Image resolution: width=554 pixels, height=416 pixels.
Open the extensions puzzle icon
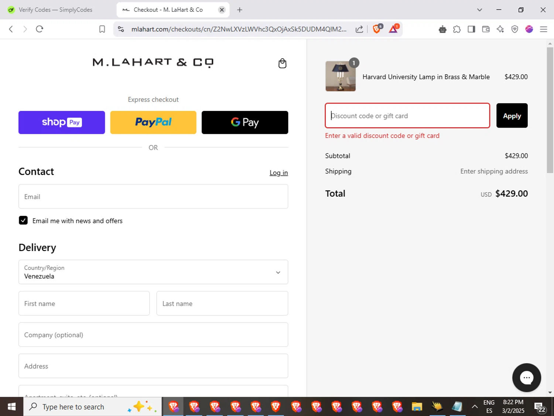coord(457,29)
